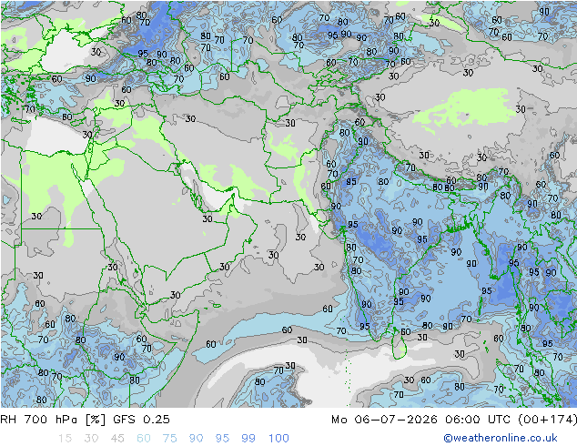577x446 pixels.
Task: Click the "(00+174)" forecast hour label
Action: [547, 420]
